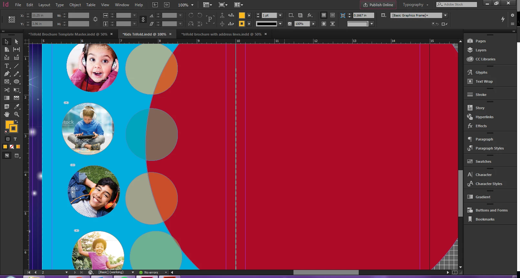Screen dimensions: 520x278
Task: Click the Publish Online button
Action: [x=378, y=5]
